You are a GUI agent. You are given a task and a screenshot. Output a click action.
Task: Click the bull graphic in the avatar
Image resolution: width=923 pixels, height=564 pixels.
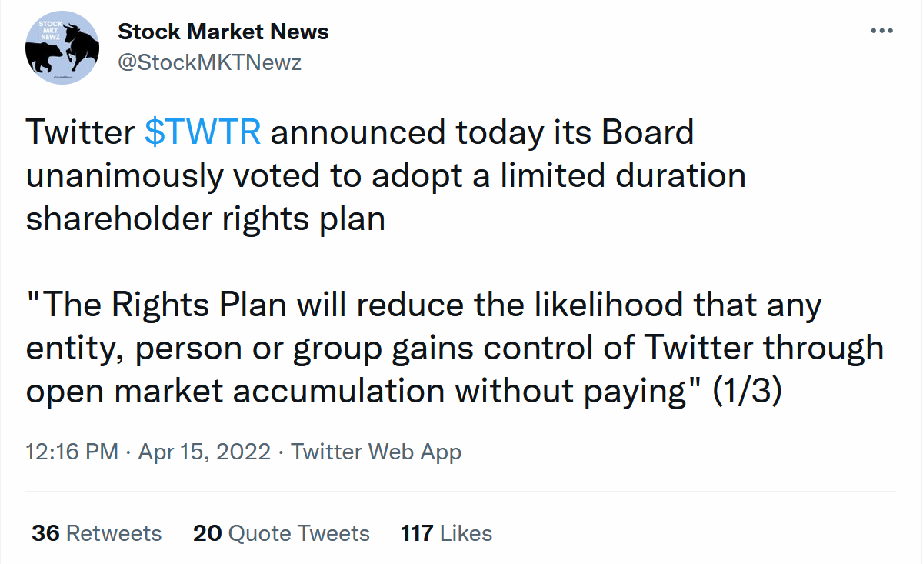click(x=78, y=45)
